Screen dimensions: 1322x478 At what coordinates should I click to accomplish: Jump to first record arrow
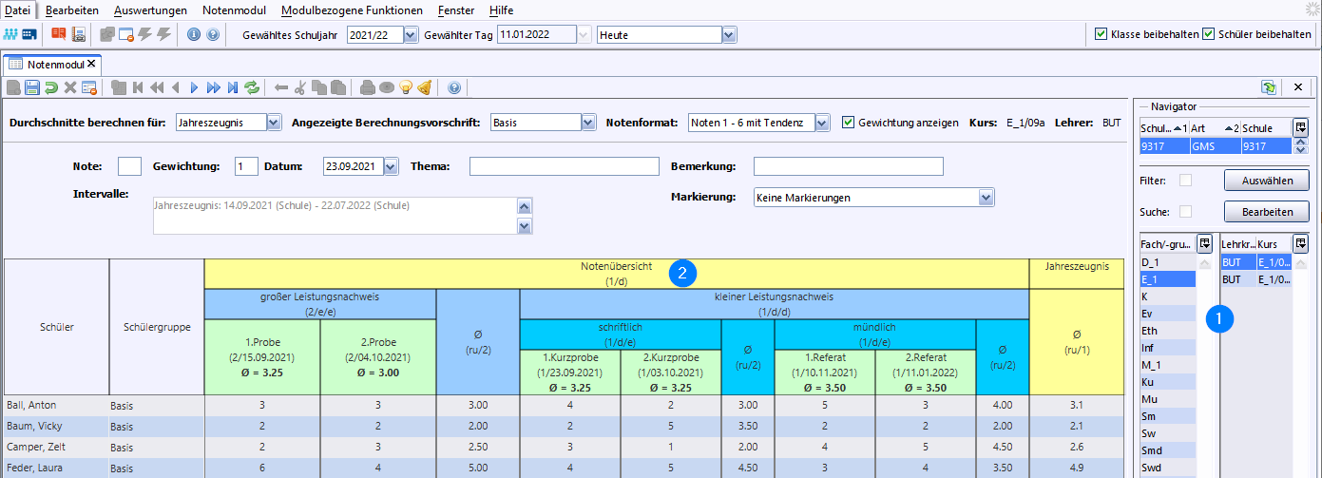138,87
